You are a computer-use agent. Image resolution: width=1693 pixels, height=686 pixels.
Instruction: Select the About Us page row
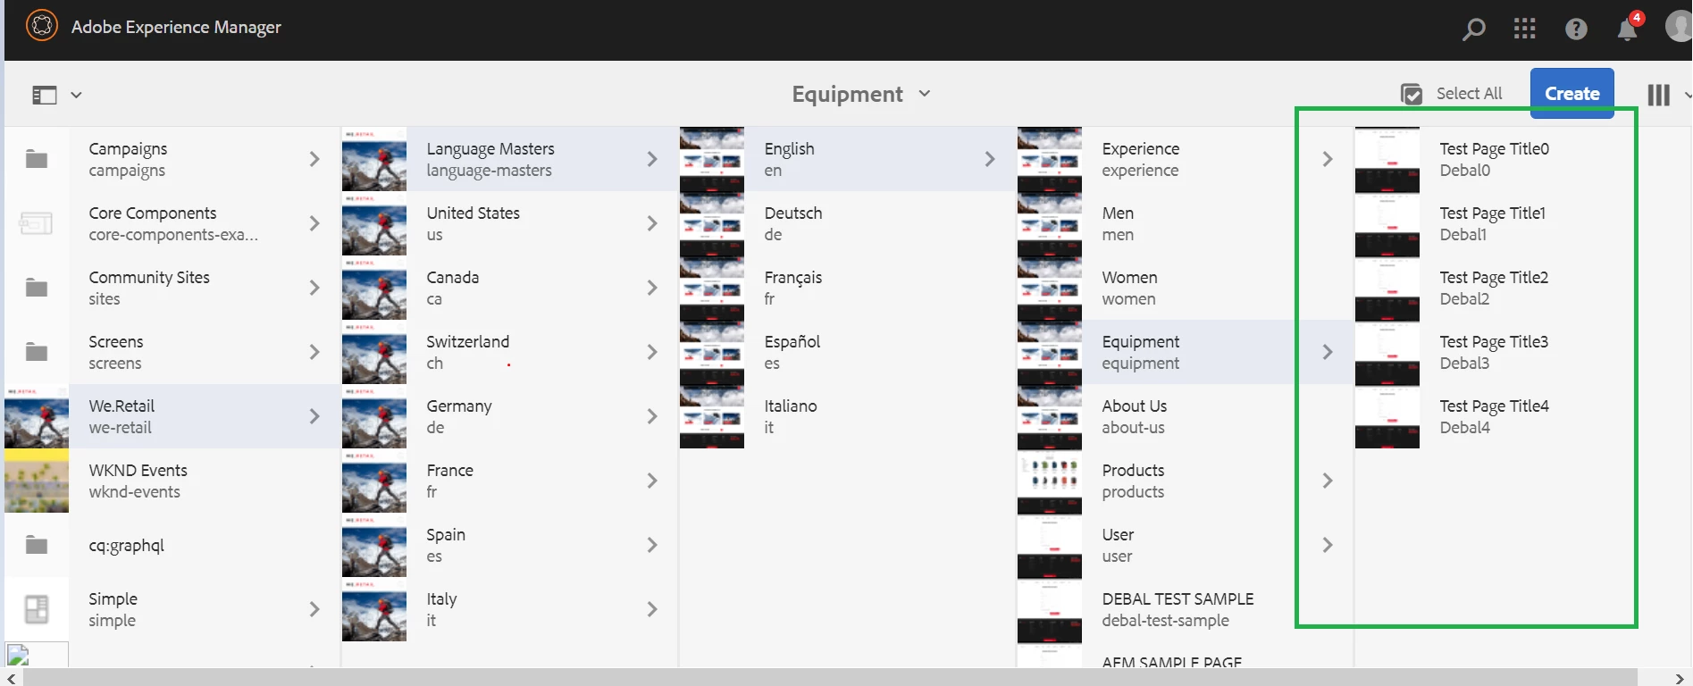[x=1185, y=416]
